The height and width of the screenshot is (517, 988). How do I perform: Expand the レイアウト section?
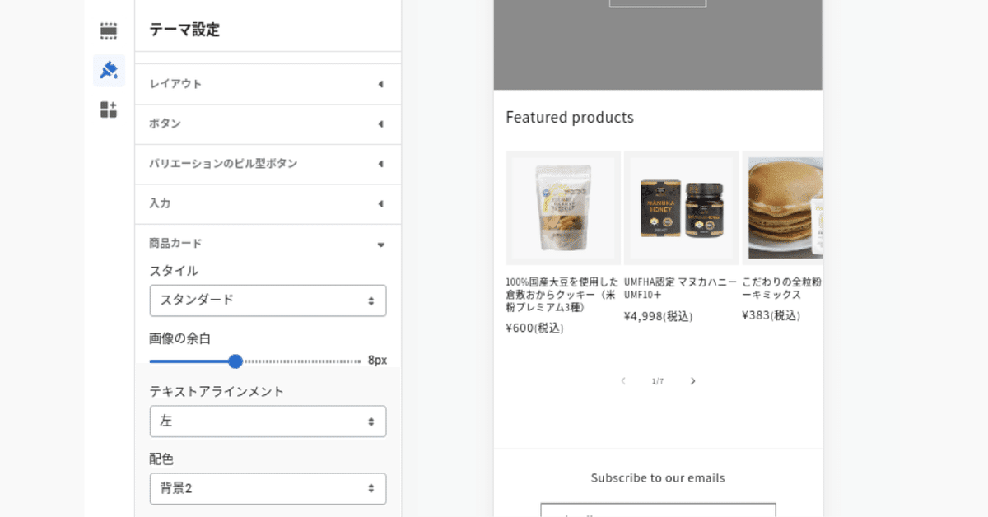(268, 84)
